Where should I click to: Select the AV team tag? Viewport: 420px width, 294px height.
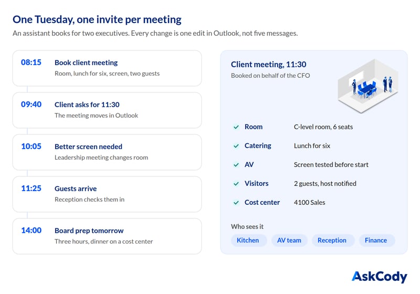(x=289, y=240)
